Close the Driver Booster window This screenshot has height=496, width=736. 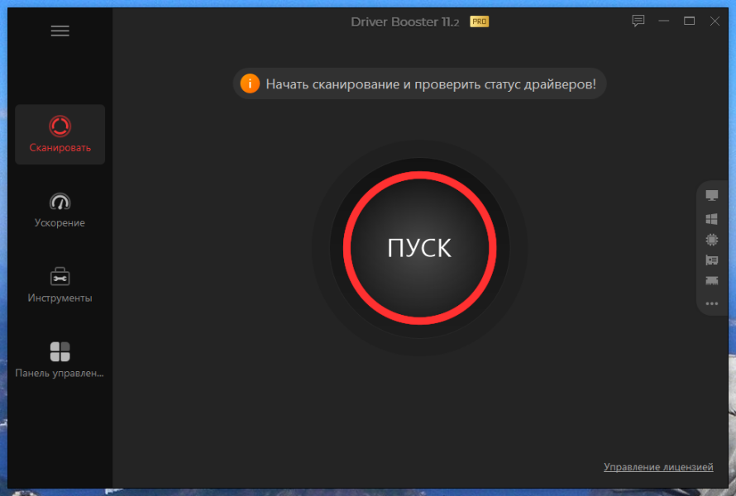pos(714,21)
